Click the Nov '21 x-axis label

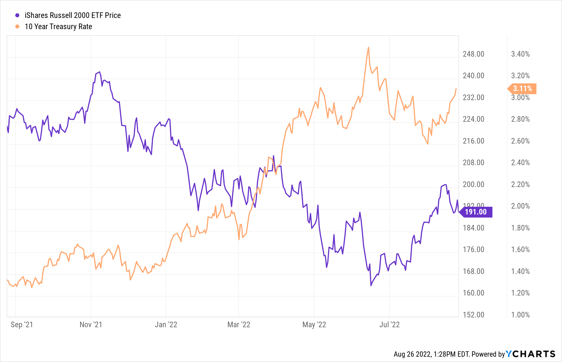[x=91, y=325]
